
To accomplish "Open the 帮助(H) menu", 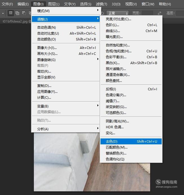I will click(x=165, y=4).
